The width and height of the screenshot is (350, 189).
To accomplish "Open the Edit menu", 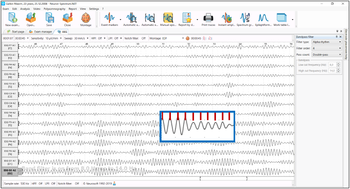I will (15, 9).
